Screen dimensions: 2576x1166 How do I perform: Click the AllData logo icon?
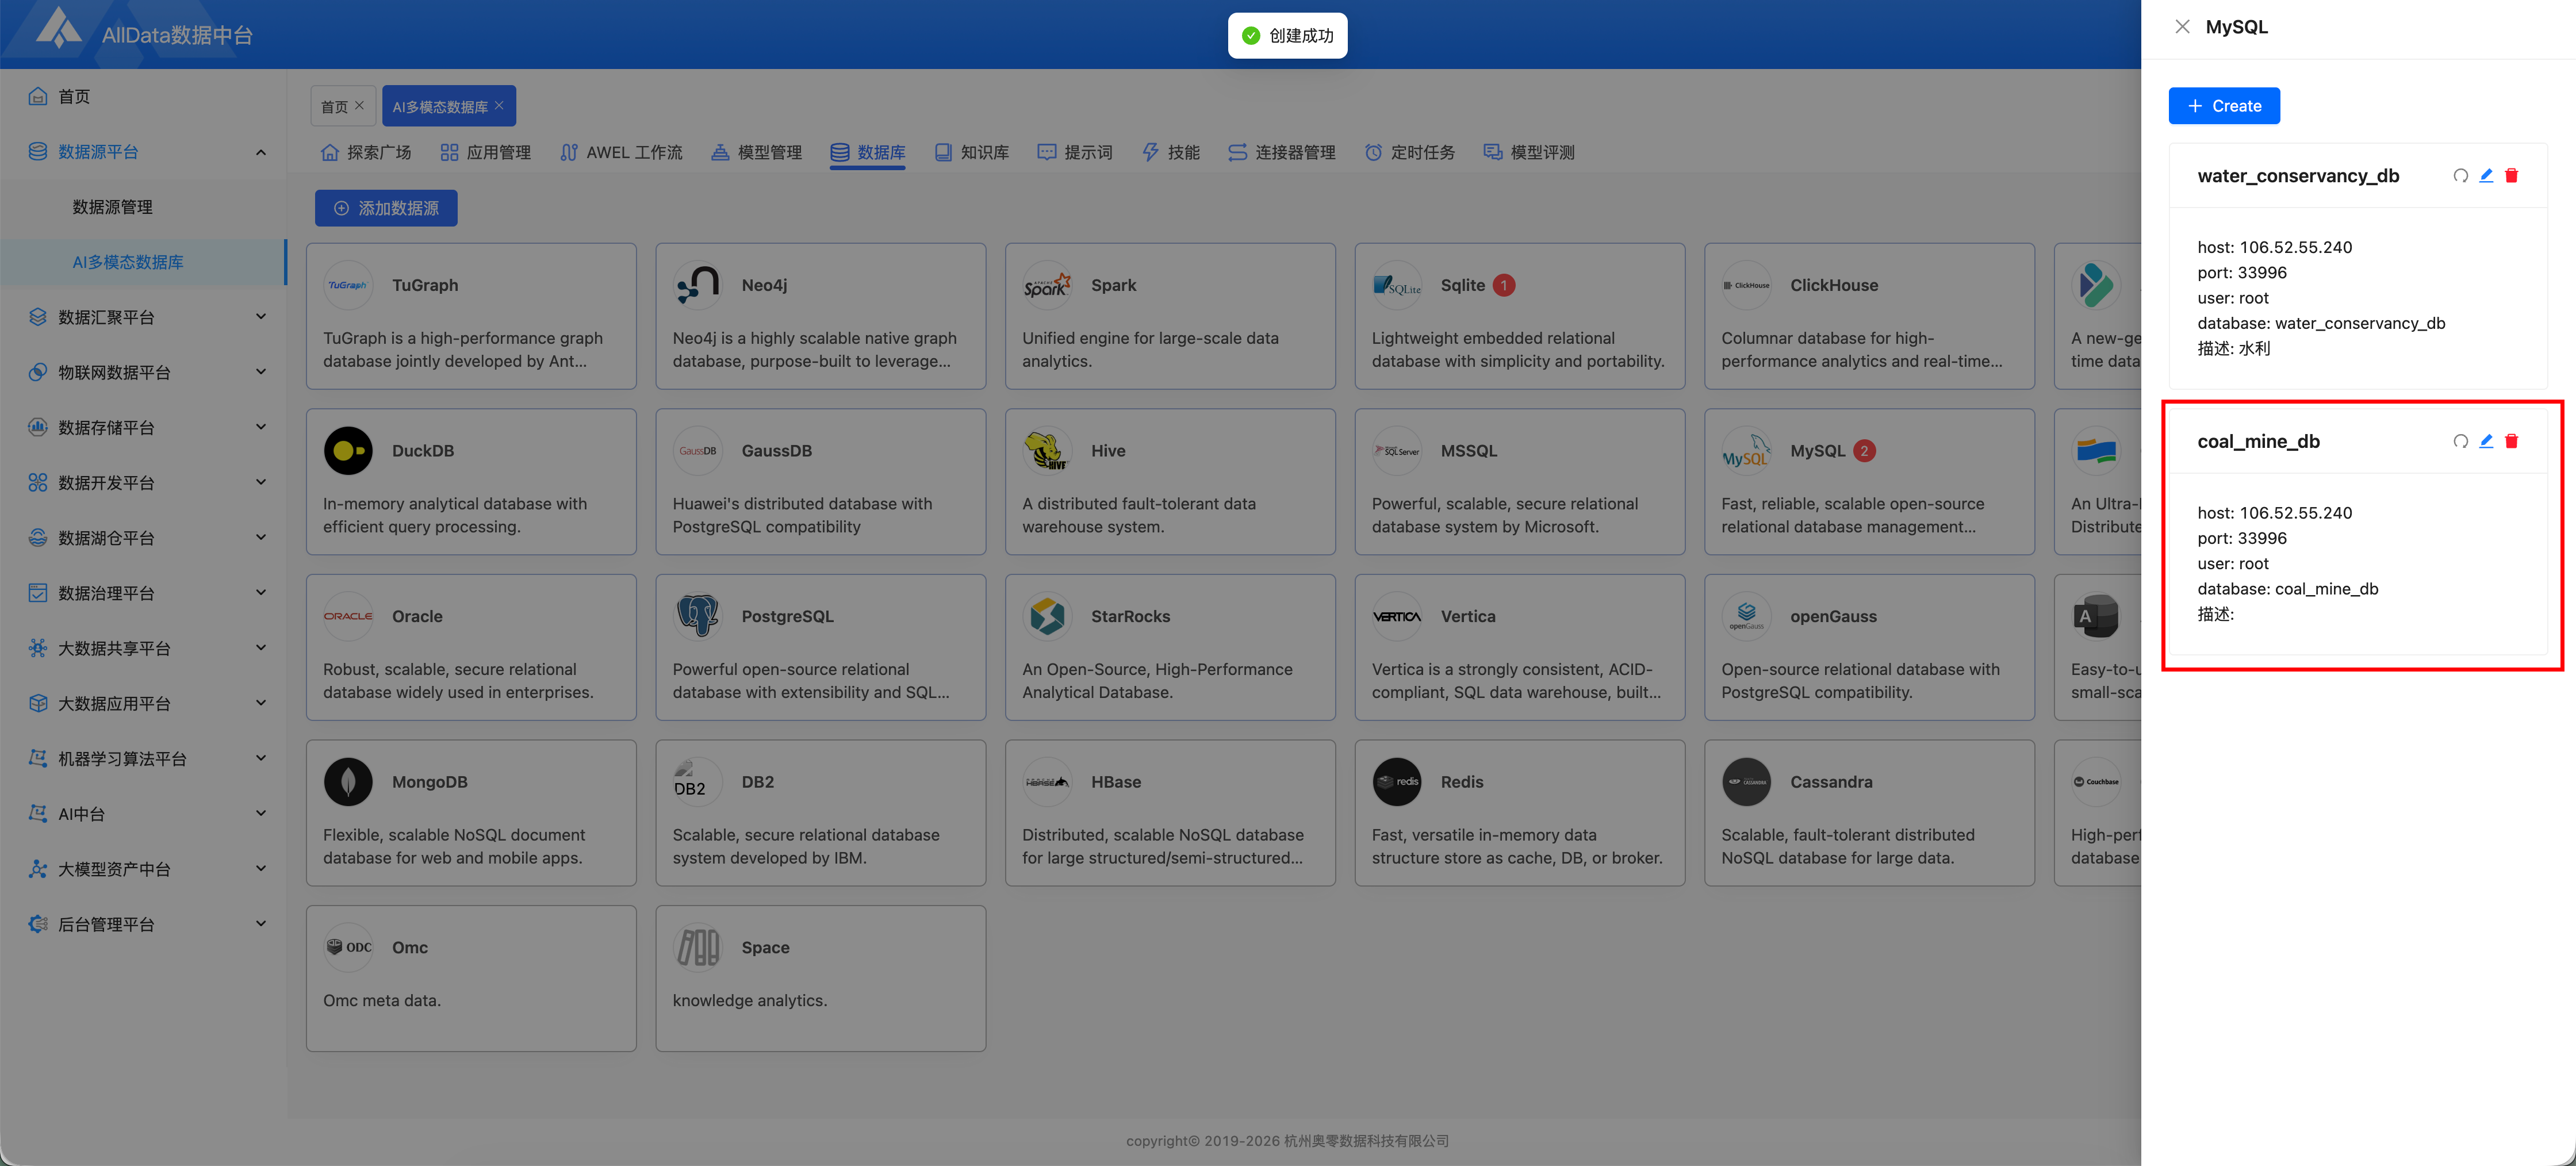(x=58, y=28)
